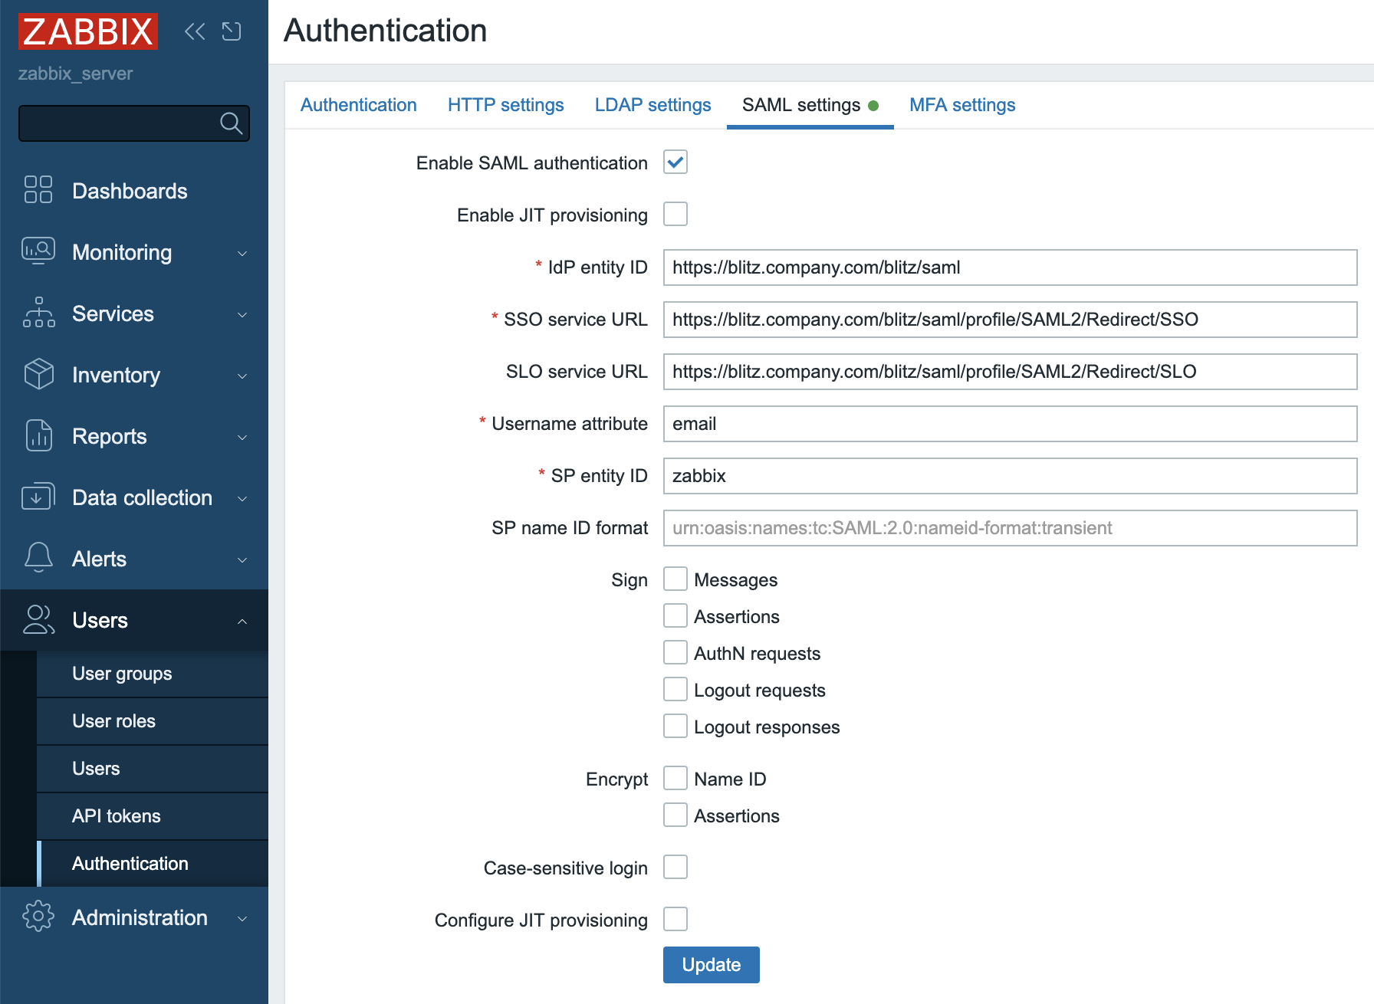Expand the Administration menu chevron
Screen dimensions: 1374x1004
(242, 918)
